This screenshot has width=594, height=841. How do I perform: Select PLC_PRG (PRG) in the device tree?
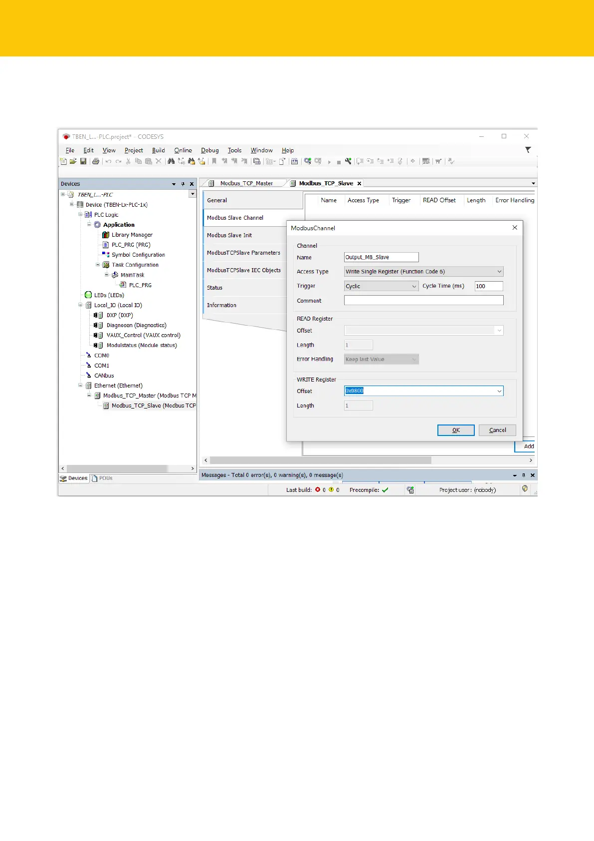pos(131,245)
